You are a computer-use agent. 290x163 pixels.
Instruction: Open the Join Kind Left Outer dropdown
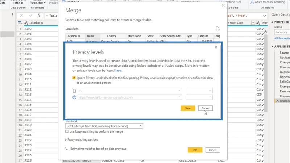point(104,126)
